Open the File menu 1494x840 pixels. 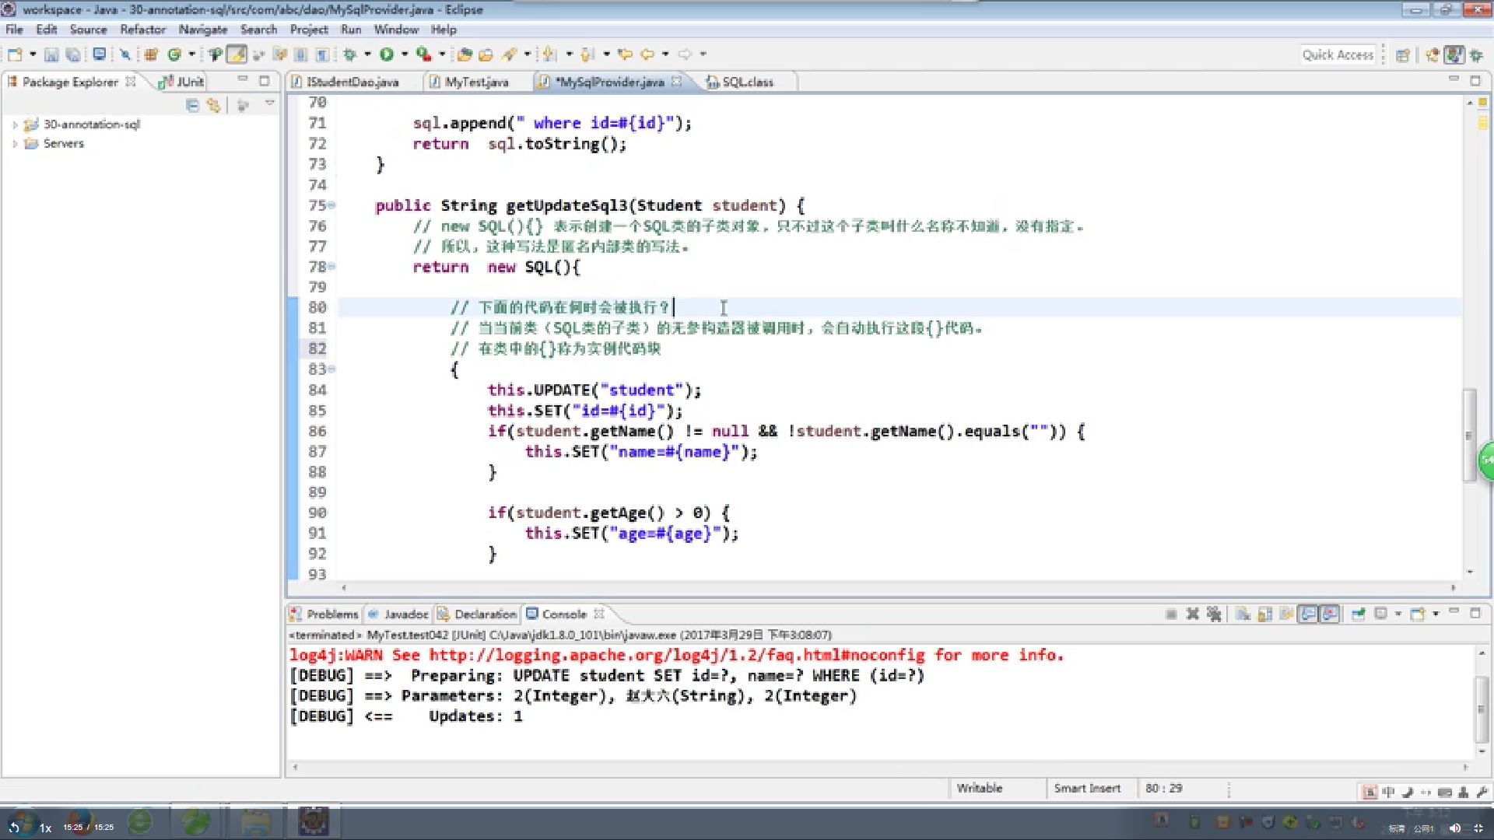coord(14,30)
